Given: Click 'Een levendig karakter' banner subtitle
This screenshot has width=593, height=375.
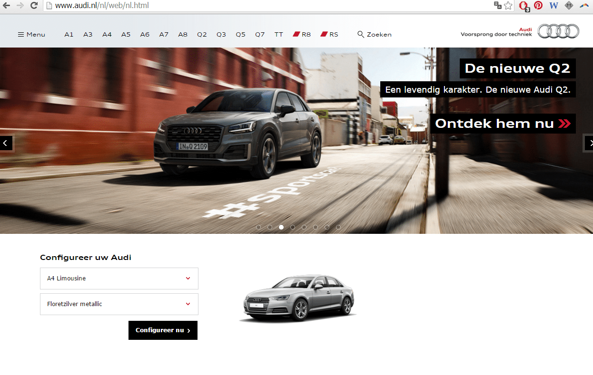Looking at the screenshot, I should (x=478, y=89).
